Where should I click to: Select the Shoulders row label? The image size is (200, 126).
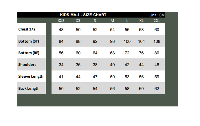click(x=27, y=64)
